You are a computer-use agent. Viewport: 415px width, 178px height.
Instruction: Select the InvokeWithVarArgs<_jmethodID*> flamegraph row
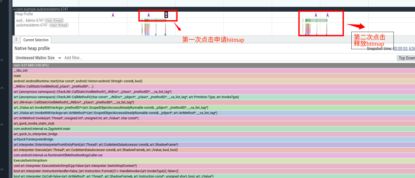point(214,108)
